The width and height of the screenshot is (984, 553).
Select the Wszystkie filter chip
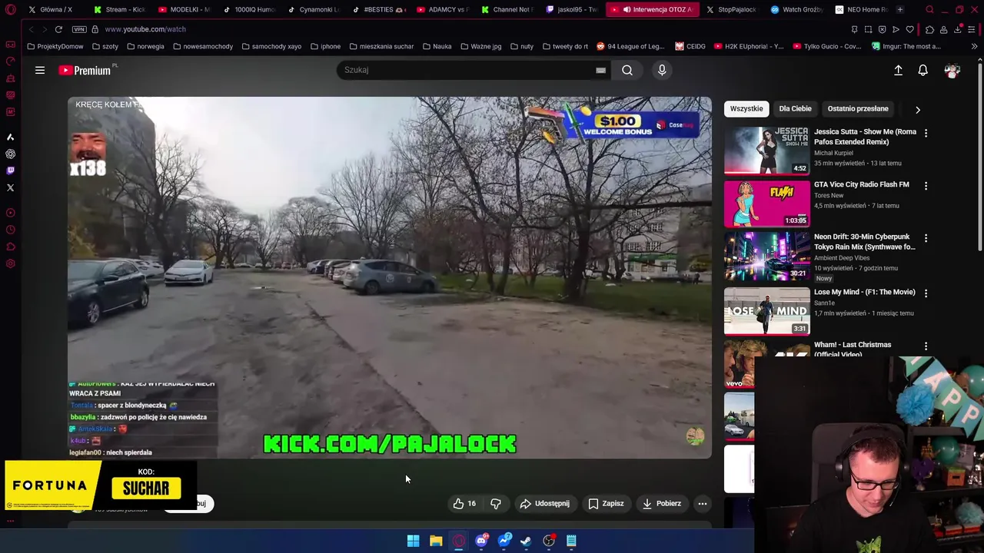(746, 108)
